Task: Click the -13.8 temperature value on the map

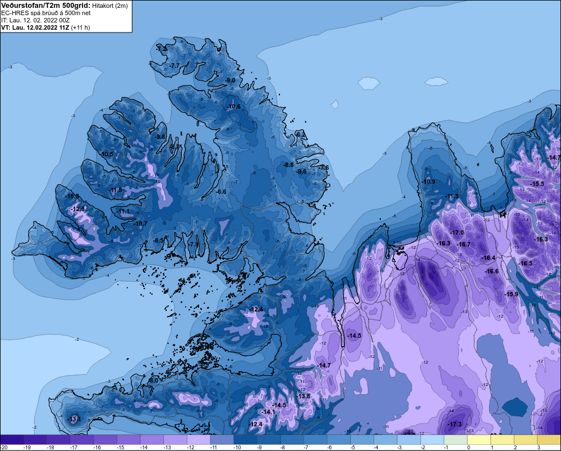Action: [x=303, y=396]
